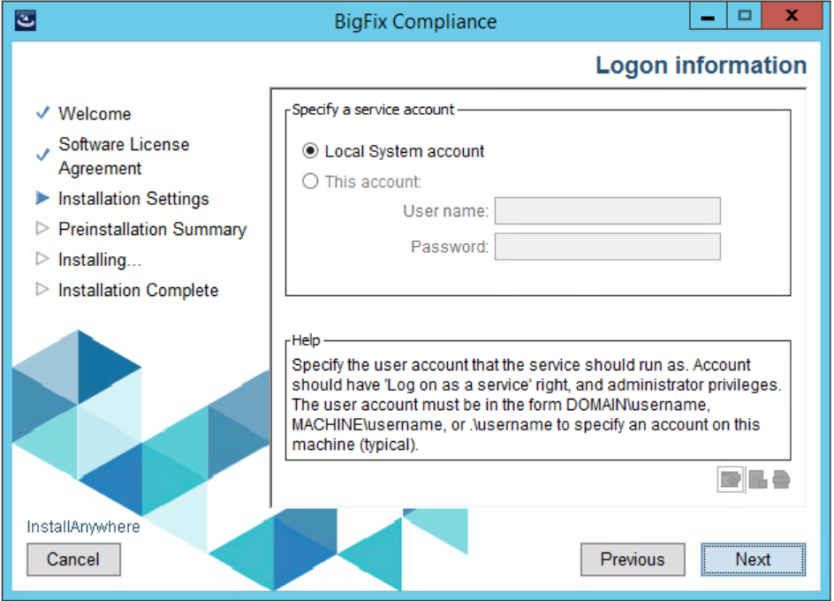This screenshot has height=601, width=834.
Task: Click the User name text field
Action: (607, 211)
